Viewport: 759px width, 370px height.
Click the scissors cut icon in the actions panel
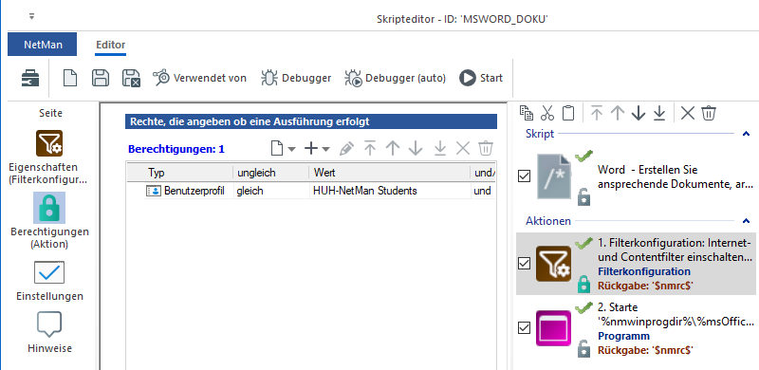pyautogui.click(x=547, y=113)
